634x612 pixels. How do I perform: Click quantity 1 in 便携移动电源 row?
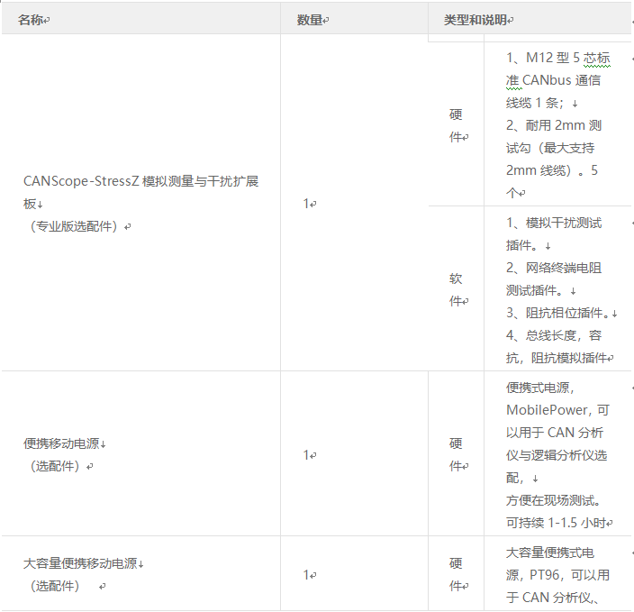point(306,455)
